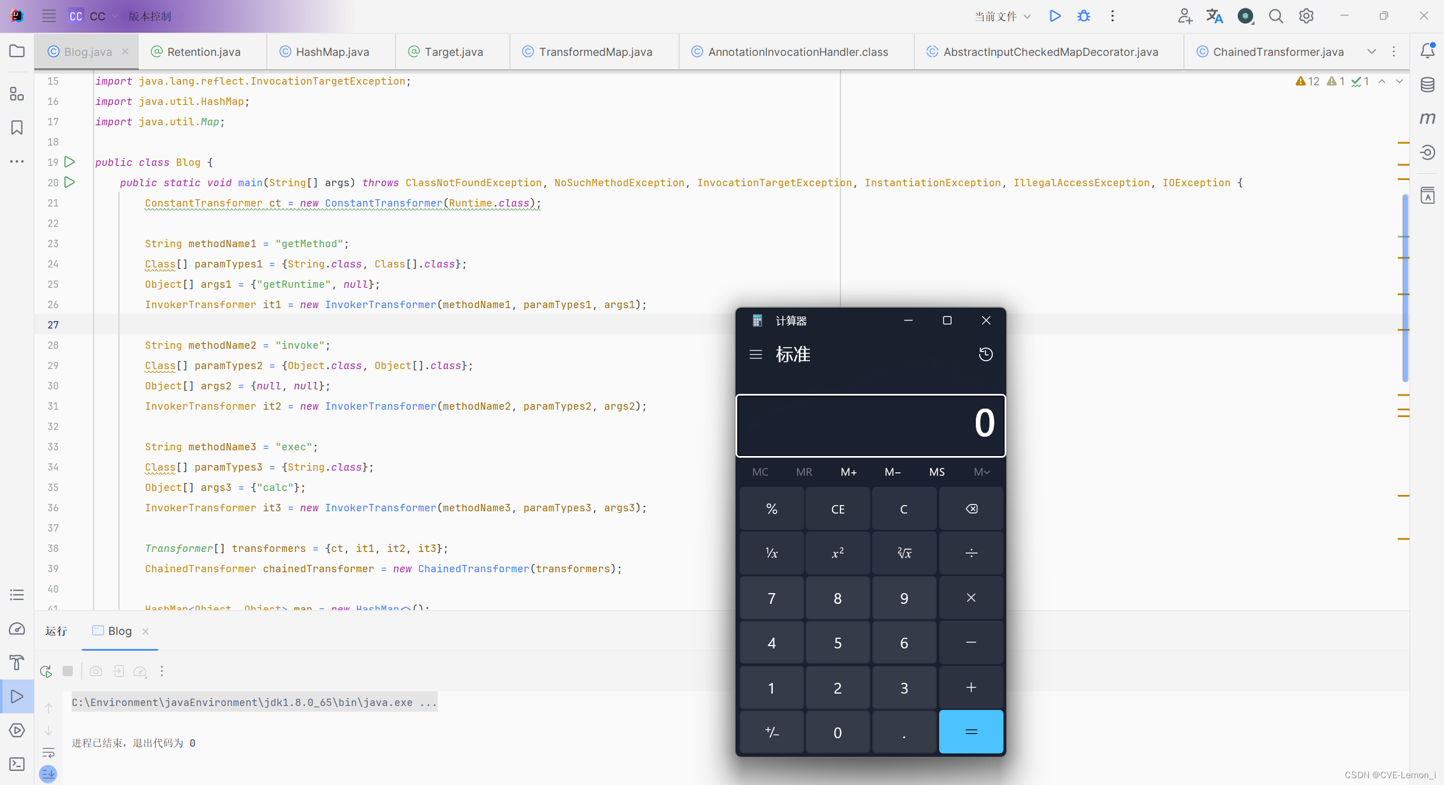1444x785 pixels.
Task: Open calculator navigation menu
Action: (x=756, y=354)
